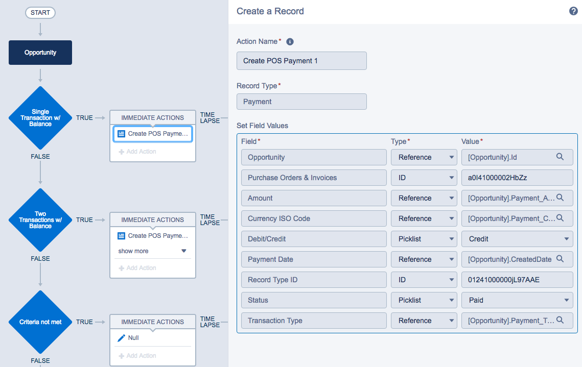Screen dimensions: 582x367
Task: Click the help question mark icon
Action: pos(573,11)
